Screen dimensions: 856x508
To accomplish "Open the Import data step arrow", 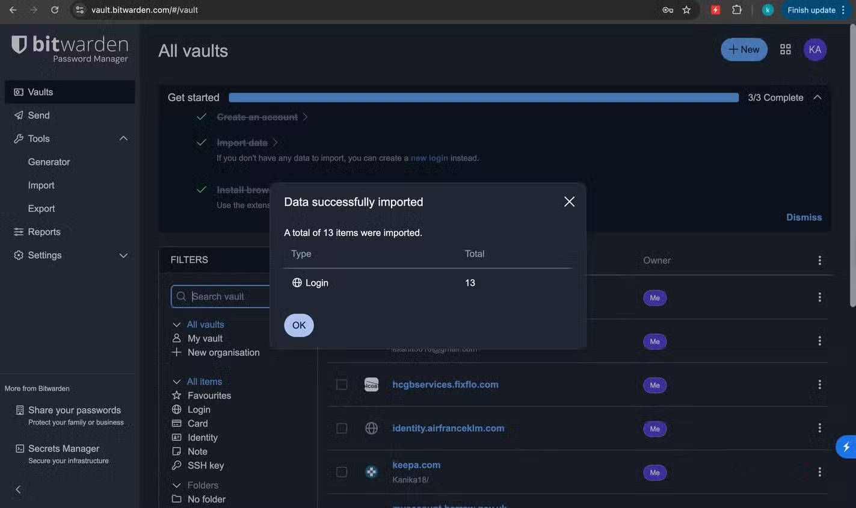I will (x=276, y=143).
